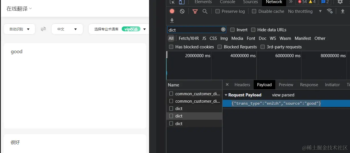Check Blocked Requests option
This screenshot has width=350, height=153.
point(220,47)
